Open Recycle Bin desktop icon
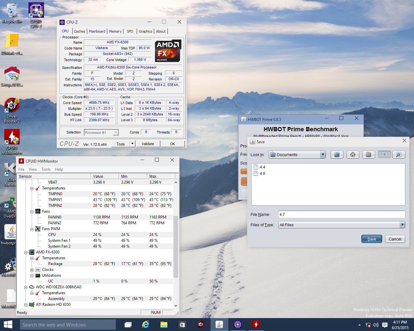The image size is (414, 331). 12,13
